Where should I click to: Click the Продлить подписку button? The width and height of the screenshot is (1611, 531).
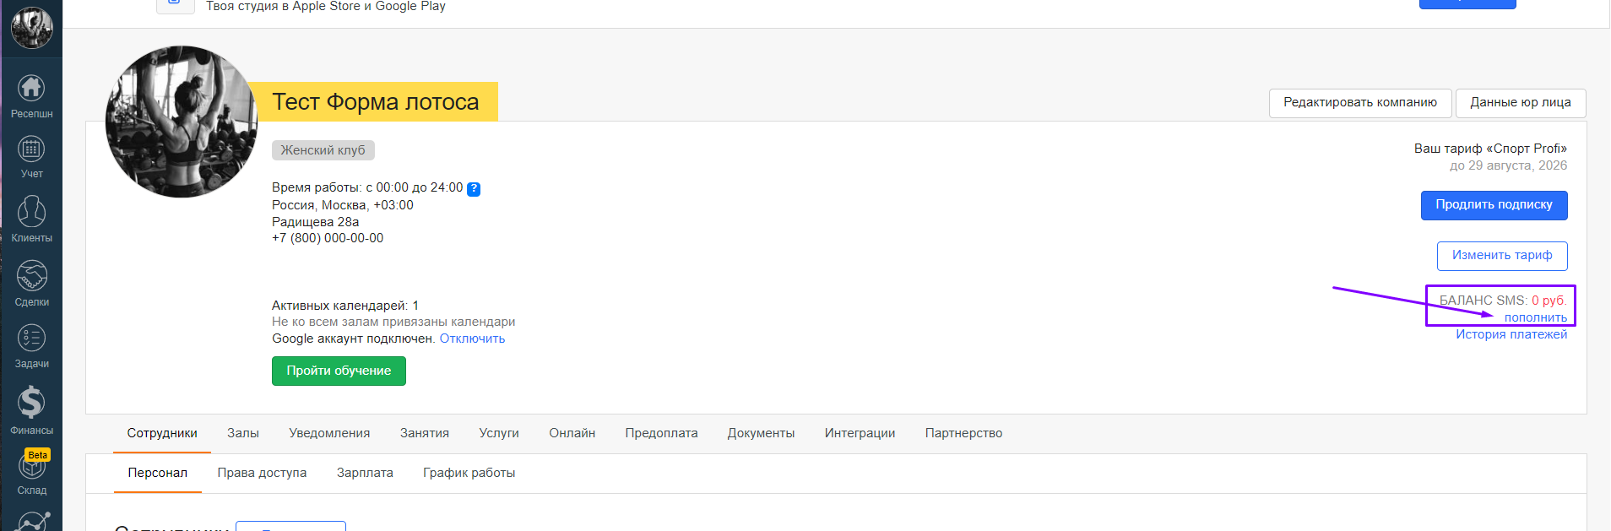[x=1494, y=205]
